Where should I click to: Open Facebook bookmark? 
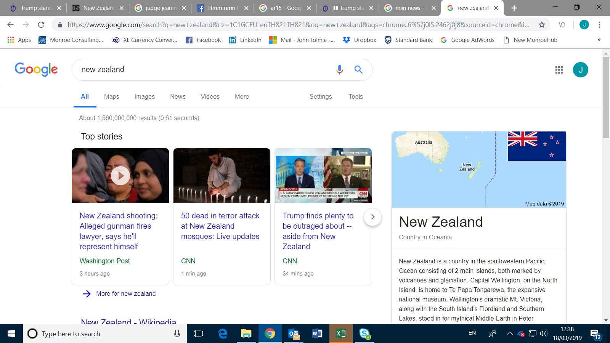click(x=203, y=40)
